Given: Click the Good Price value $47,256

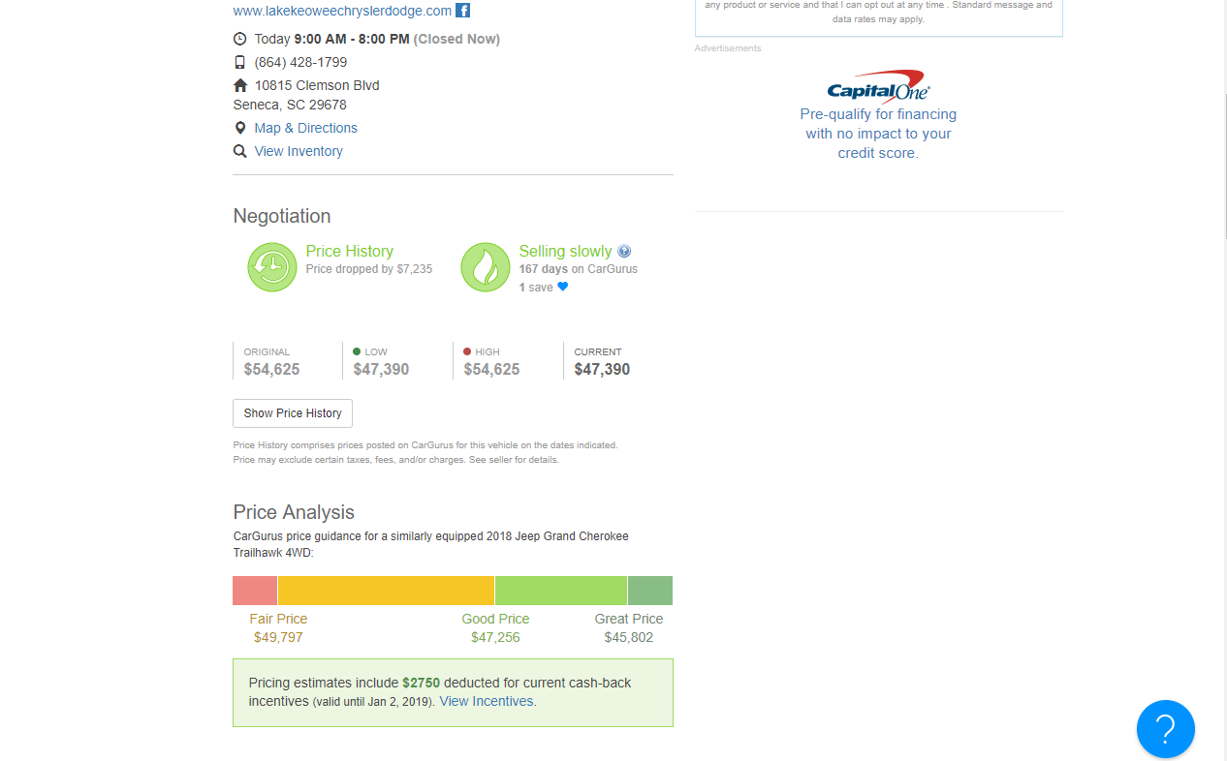Looking at the screenshot, I should coord(495,637).
